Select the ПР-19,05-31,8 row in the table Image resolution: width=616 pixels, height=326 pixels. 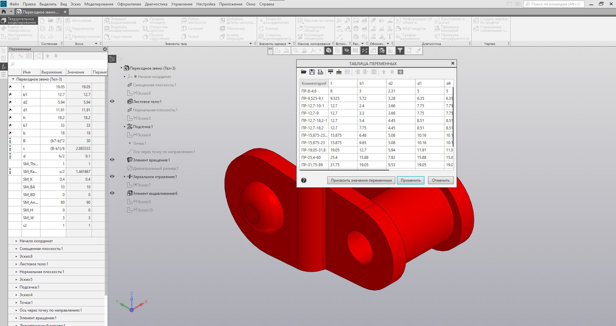click(313, 150)
